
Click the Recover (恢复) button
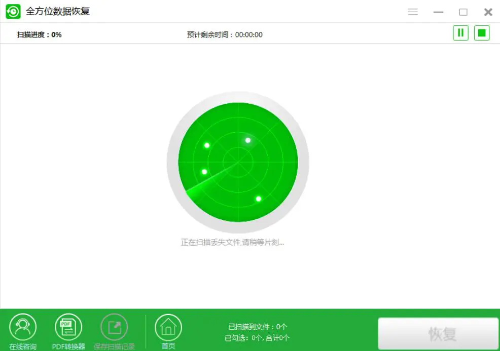pos(438,333)
